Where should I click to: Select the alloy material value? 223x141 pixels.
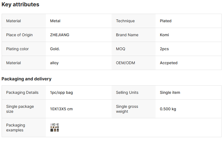(x=54, y=63)
